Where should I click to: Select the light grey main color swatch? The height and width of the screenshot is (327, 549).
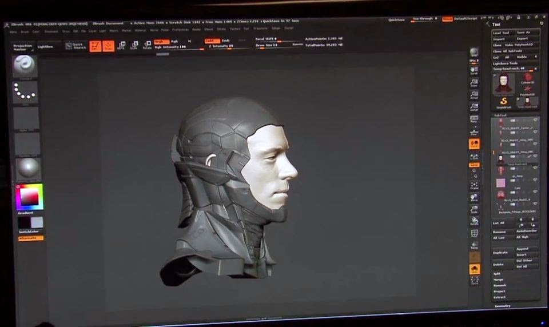coord(37,222)
